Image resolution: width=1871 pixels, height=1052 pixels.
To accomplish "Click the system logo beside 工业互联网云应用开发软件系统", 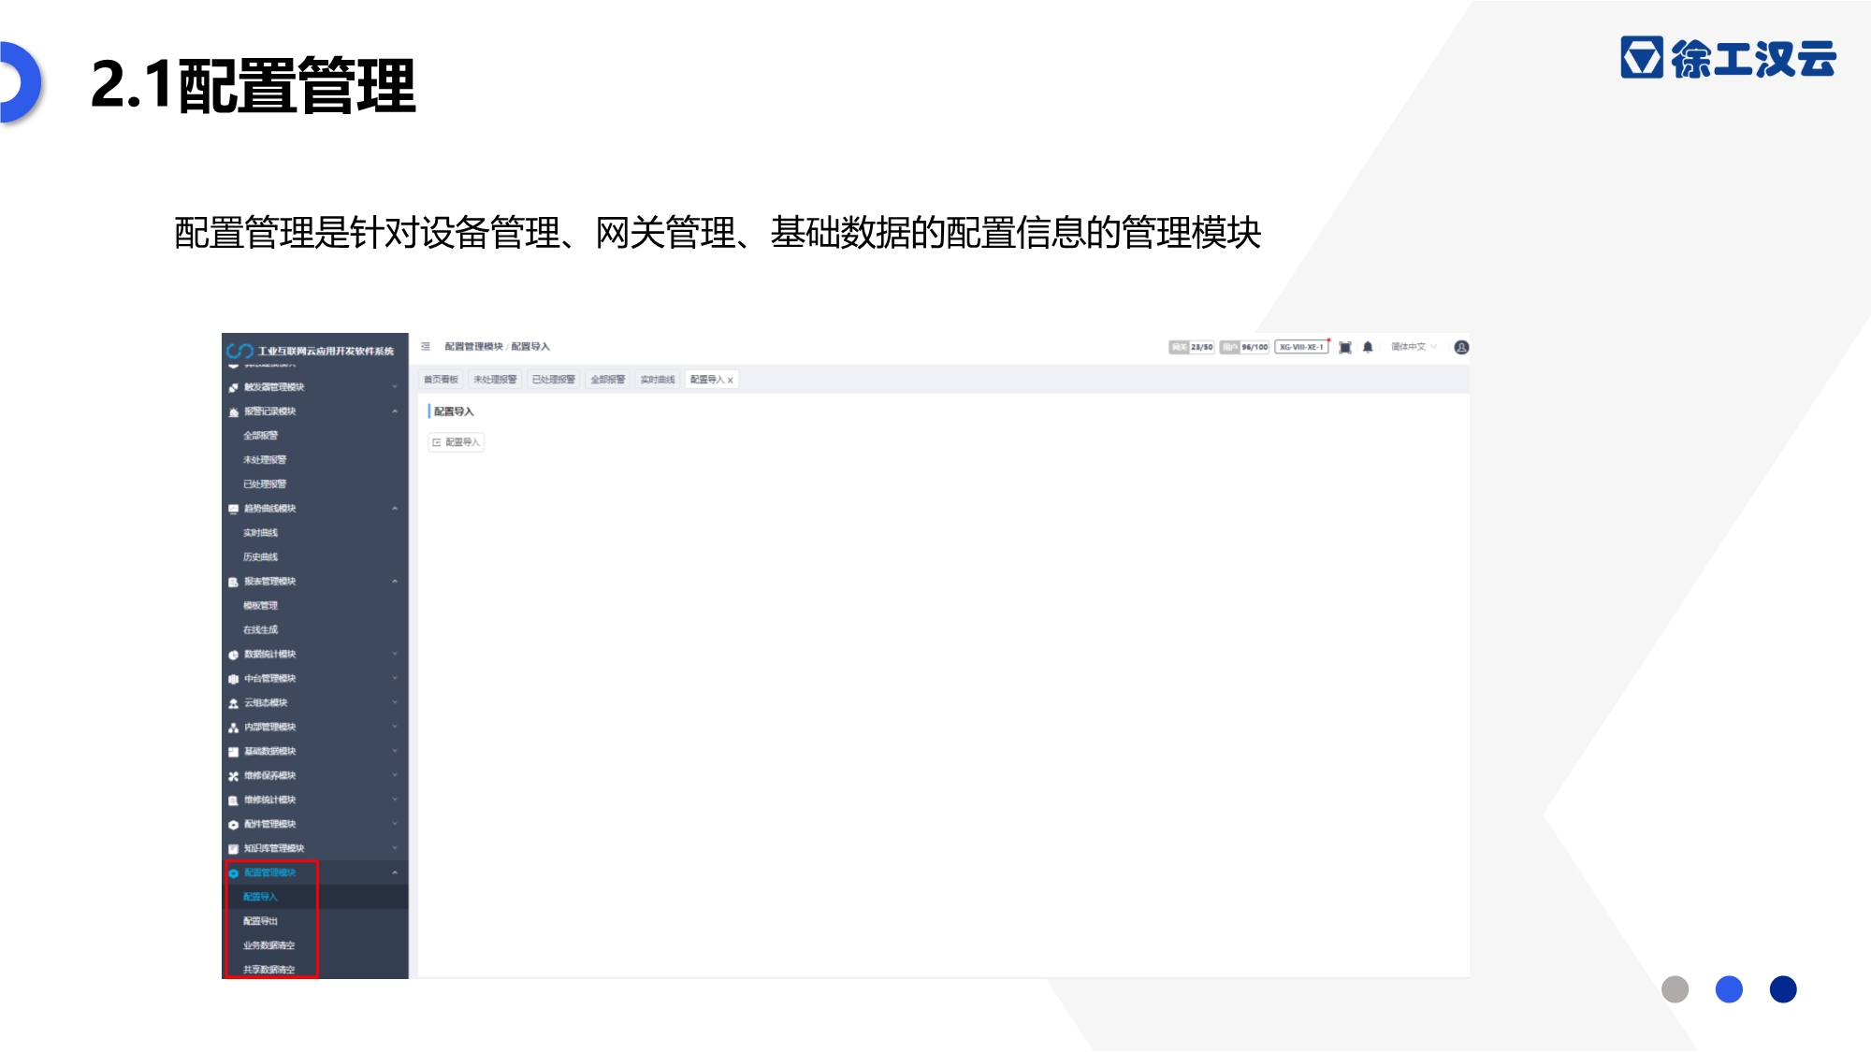I will pos(239,351).
